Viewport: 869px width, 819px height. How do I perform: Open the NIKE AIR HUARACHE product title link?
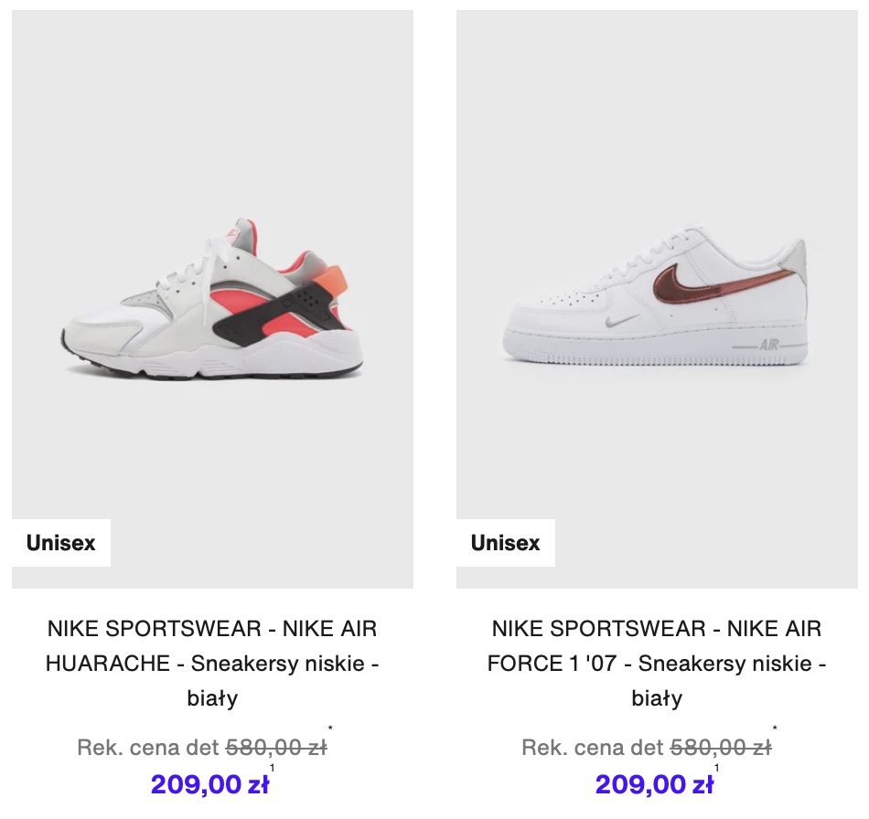click(212, 663)
